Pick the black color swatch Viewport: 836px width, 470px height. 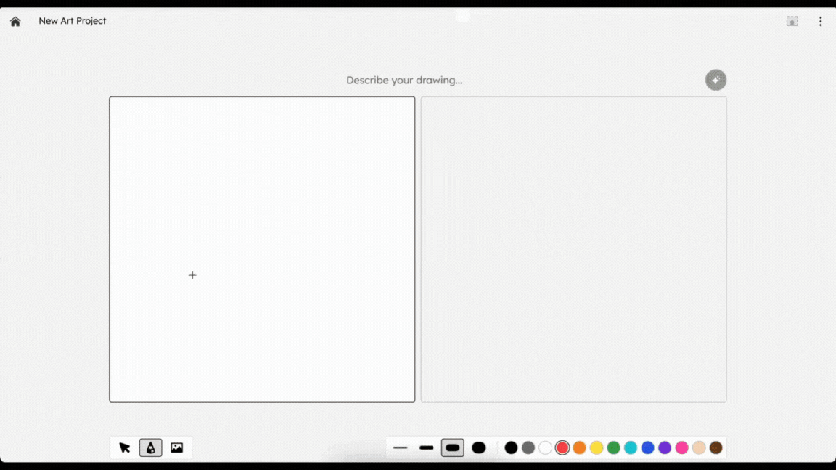(511, 448)
